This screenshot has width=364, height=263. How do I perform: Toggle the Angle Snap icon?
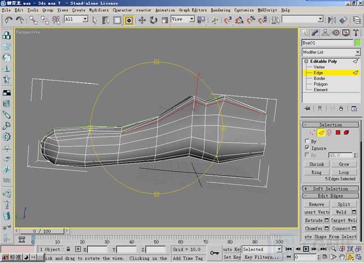tap(239, 20)
